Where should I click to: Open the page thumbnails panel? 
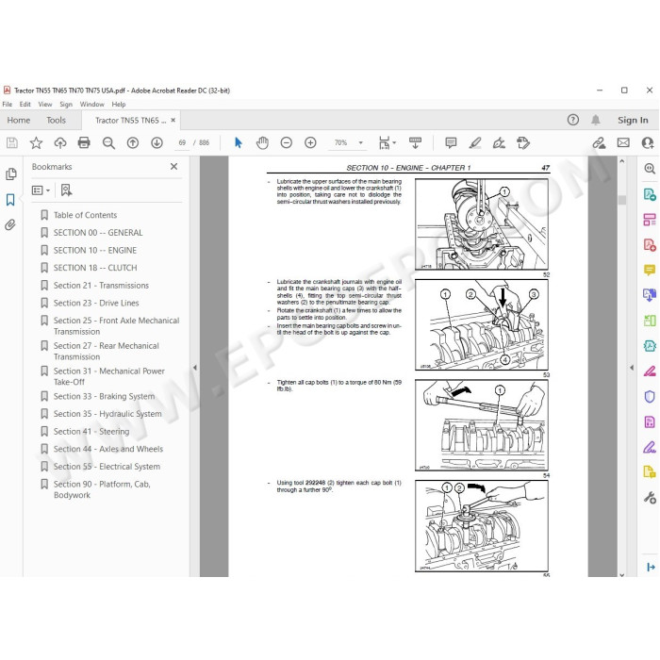point(11,174)
